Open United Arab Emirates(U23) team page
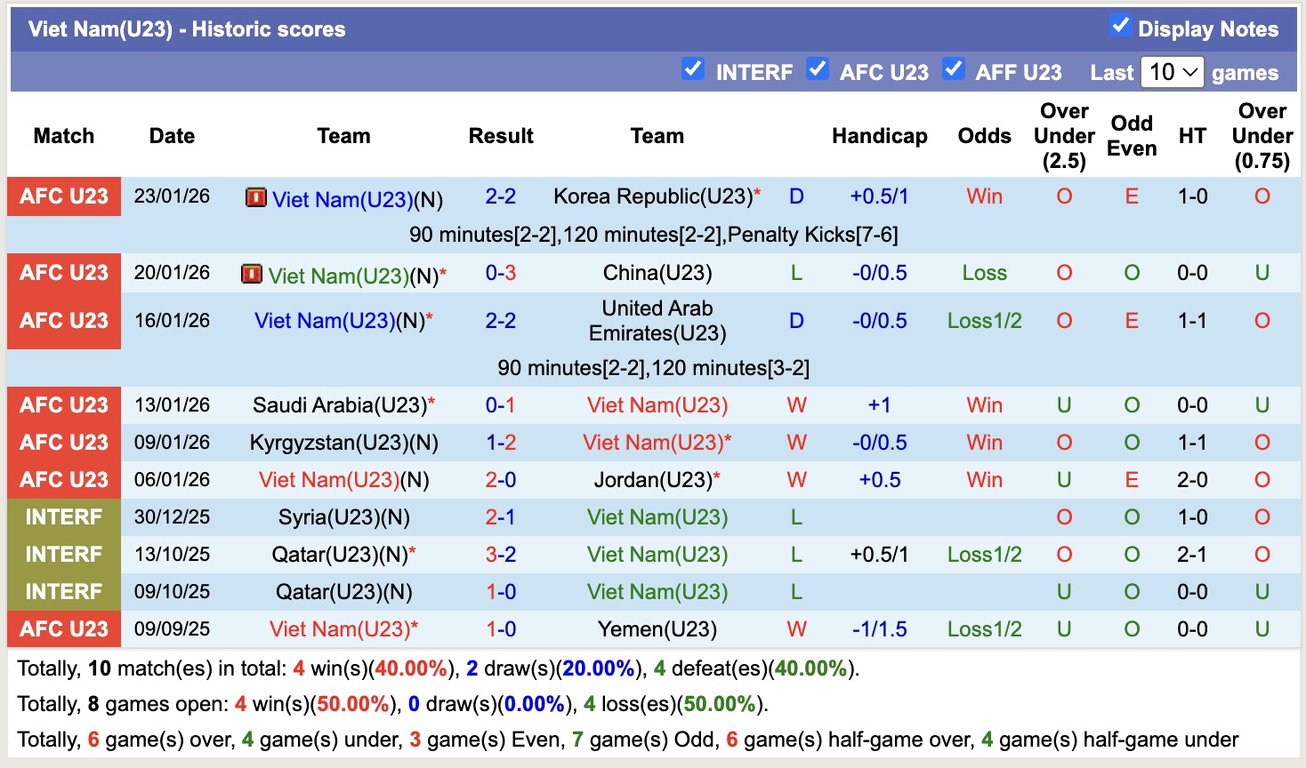 tap(657, 321)
